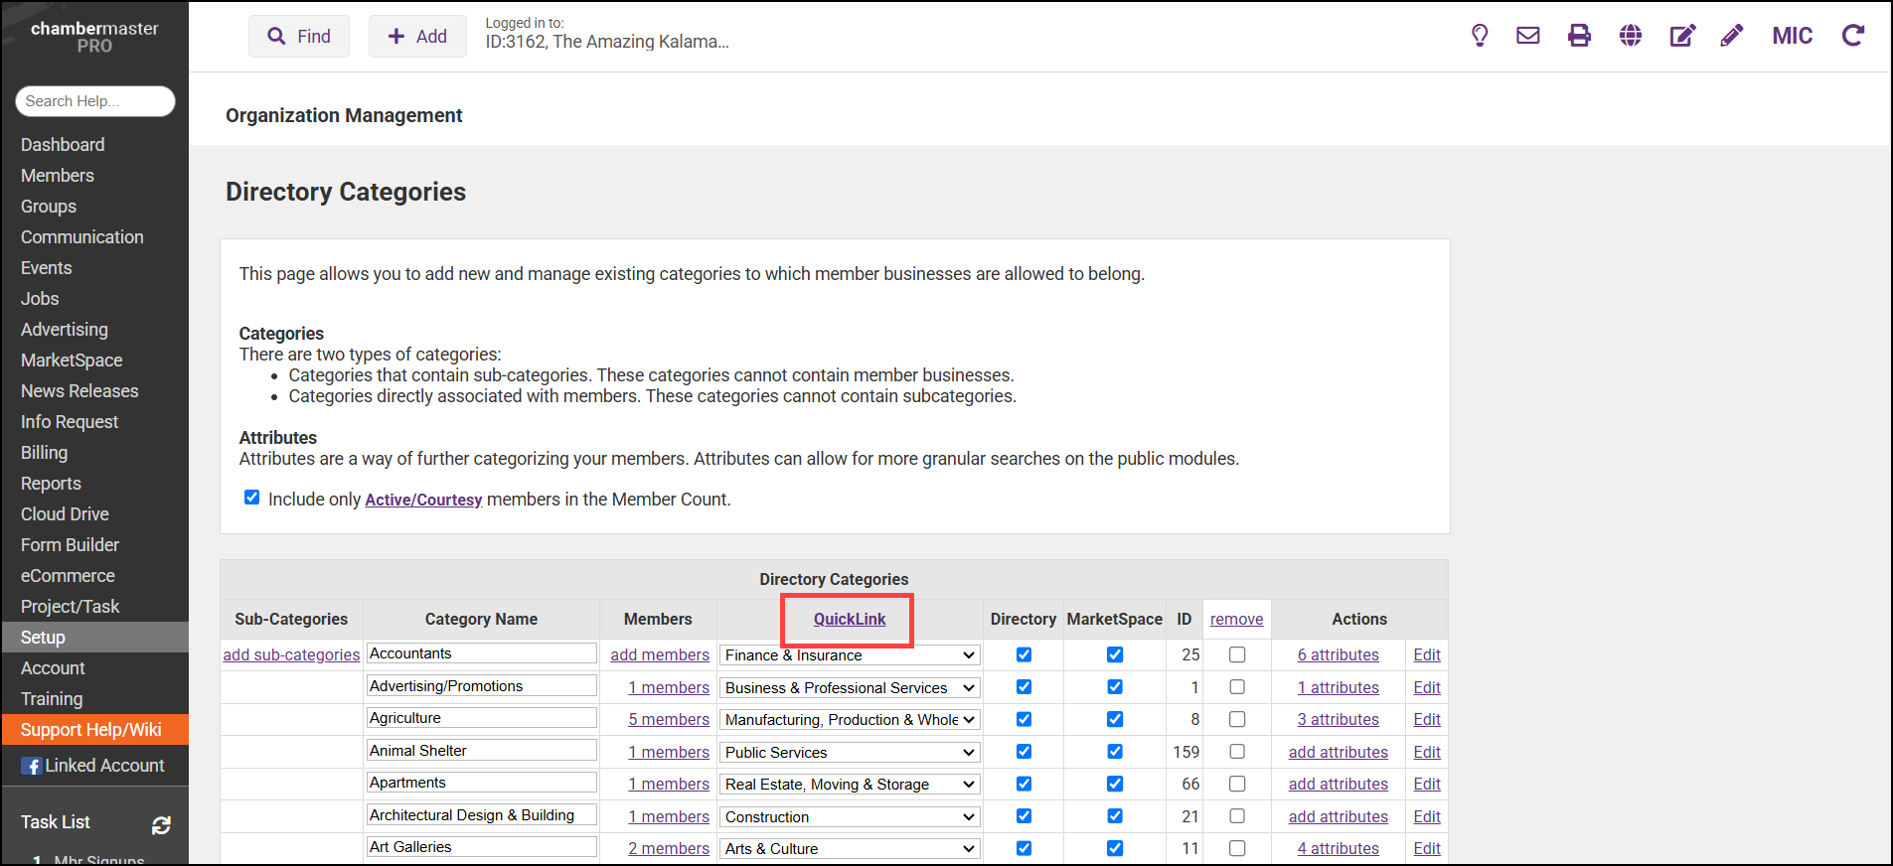
Task: Select the pencil icon in header
Action: click(1732, 36)
